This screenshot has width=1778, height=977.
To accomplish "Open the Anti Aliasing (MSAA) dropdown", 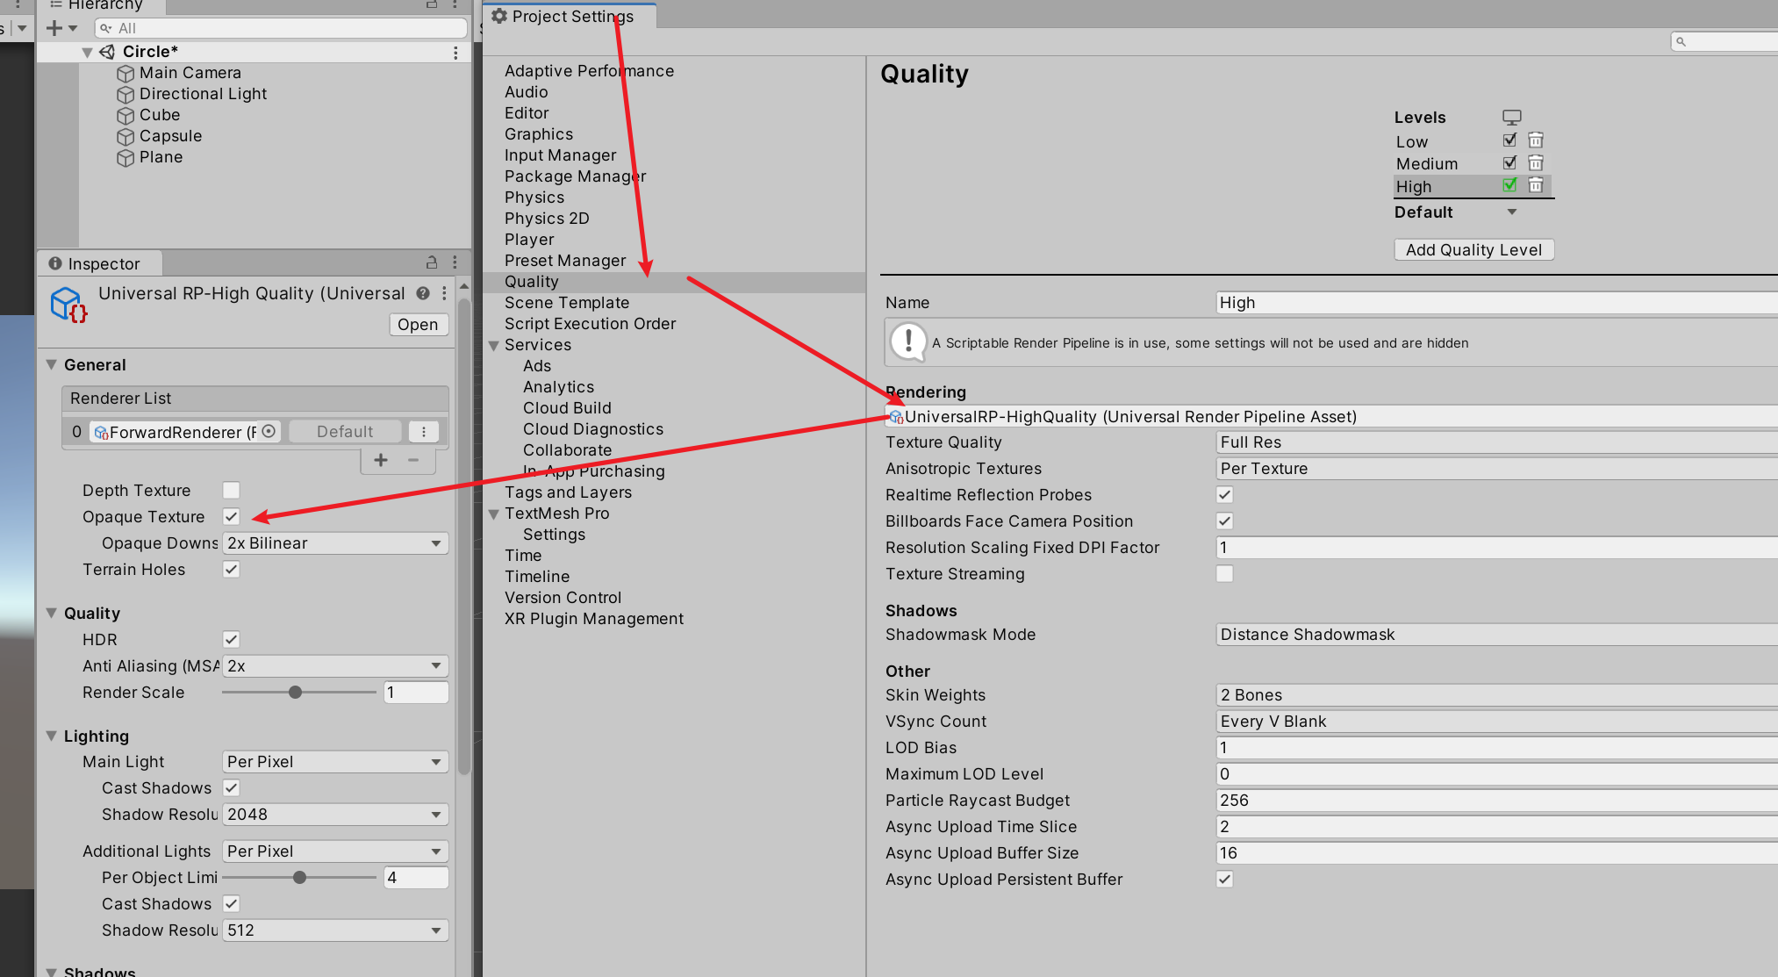I will pos(335,666).
